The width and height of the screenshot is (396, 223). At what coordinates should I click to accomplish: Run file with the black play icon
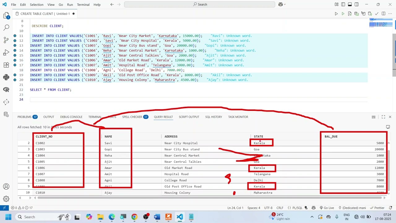point(336,14)
